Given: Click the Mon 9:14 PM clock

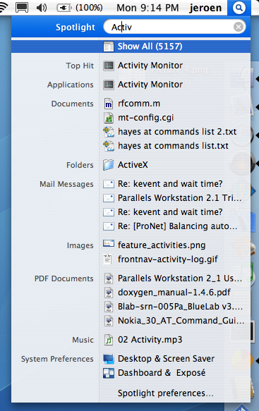Looking at the screenshot, I should pyautogui.click(x=147, y=8).
